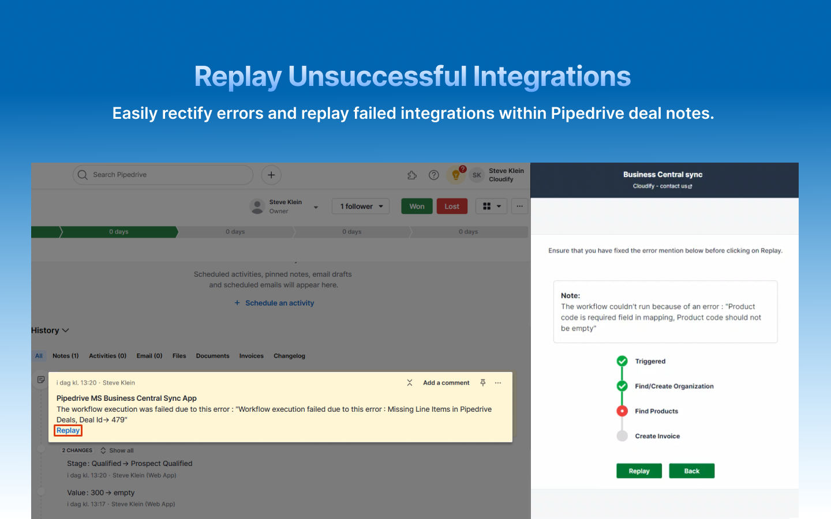831x519 pixels.
Task: Click the "Pipedrive MS Business Central Sync App" heading
Action: [126, 398]
